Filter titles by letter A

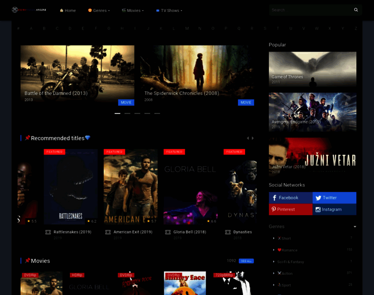pos(31,29)
